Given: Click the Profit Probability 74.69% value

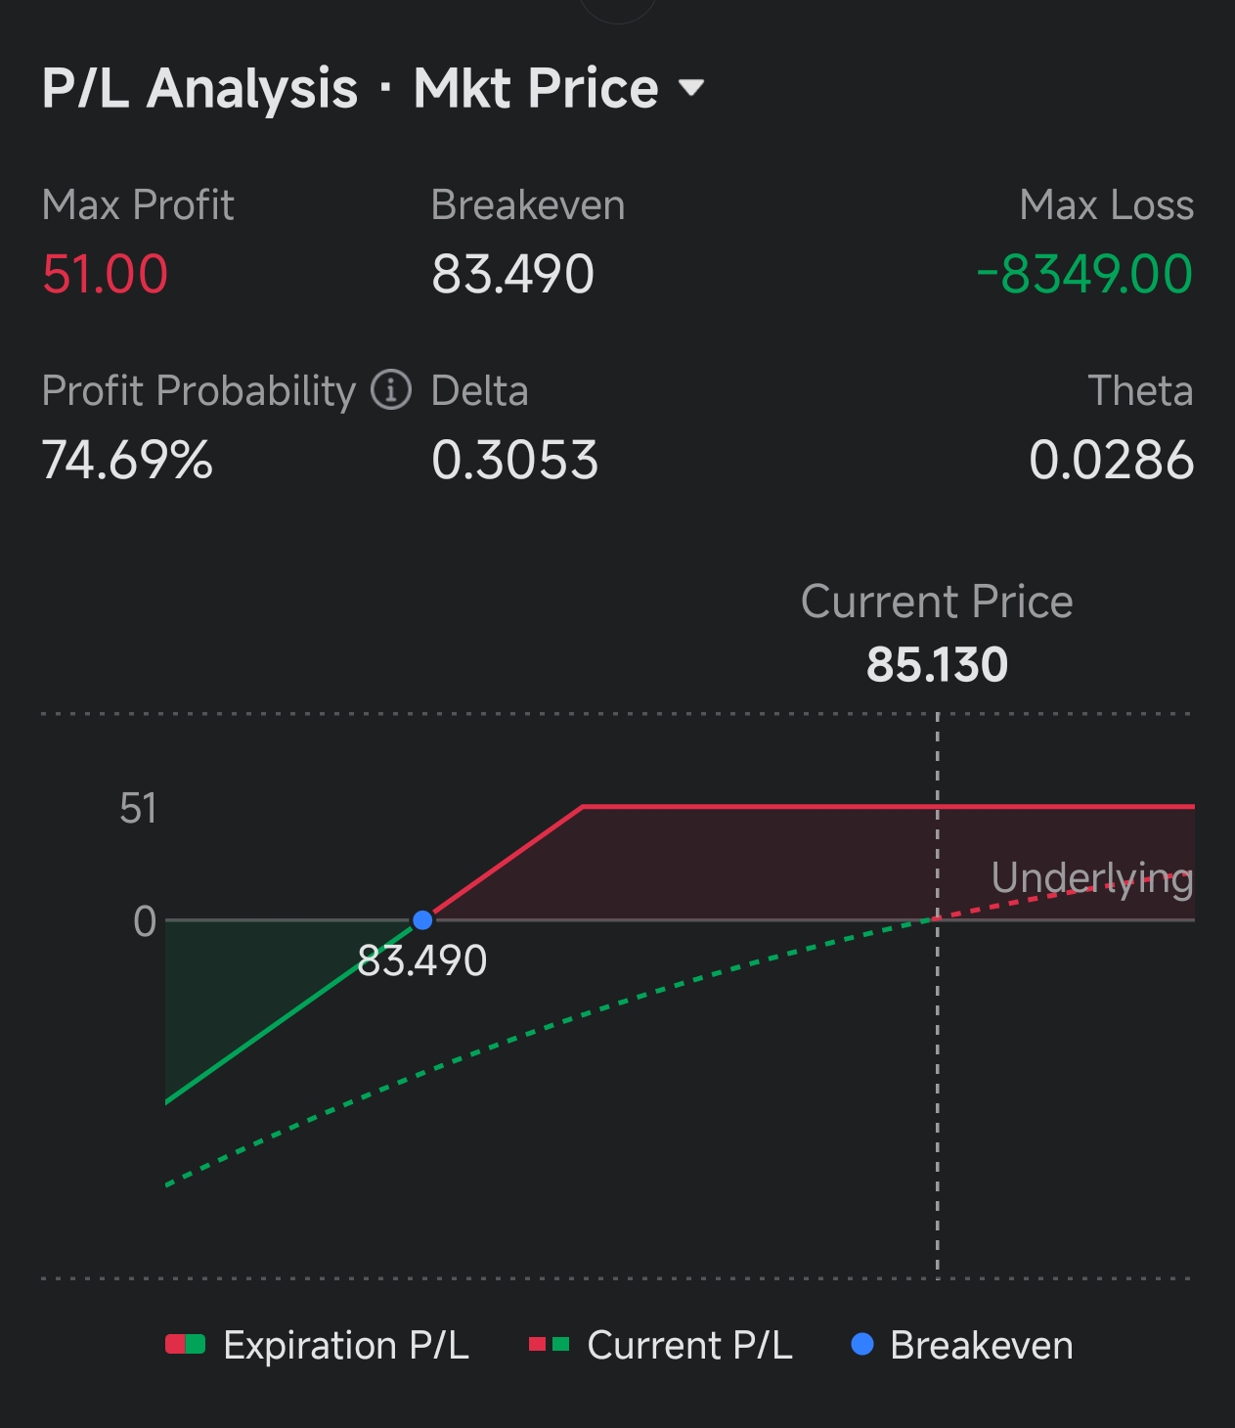Looking at the screenshot, I should pos(127,460).
